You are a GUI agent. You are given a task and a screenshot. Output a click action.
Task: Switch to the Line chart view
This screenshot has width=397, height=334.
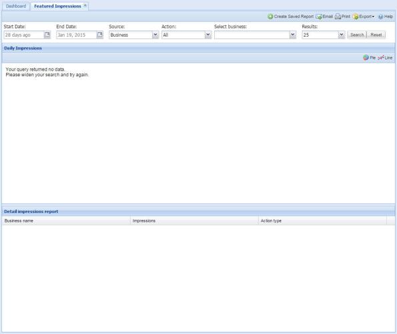coord(385,57)
